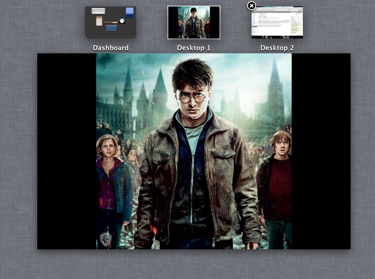Click the calculator widget in Dashboard thumbnail
This screenshot has height=279, width=375.
point(99,21)
